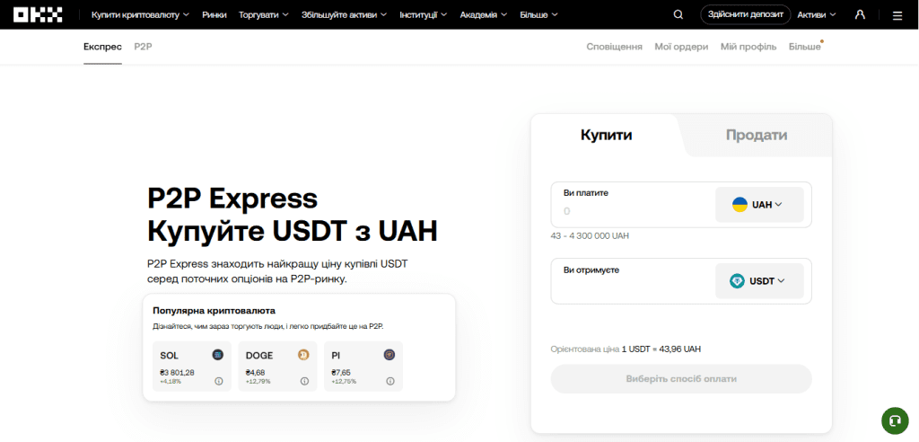Switch to the Експрес tab
Image resolution: width=919 pixels, height=442 pixels.
(102, 47)
